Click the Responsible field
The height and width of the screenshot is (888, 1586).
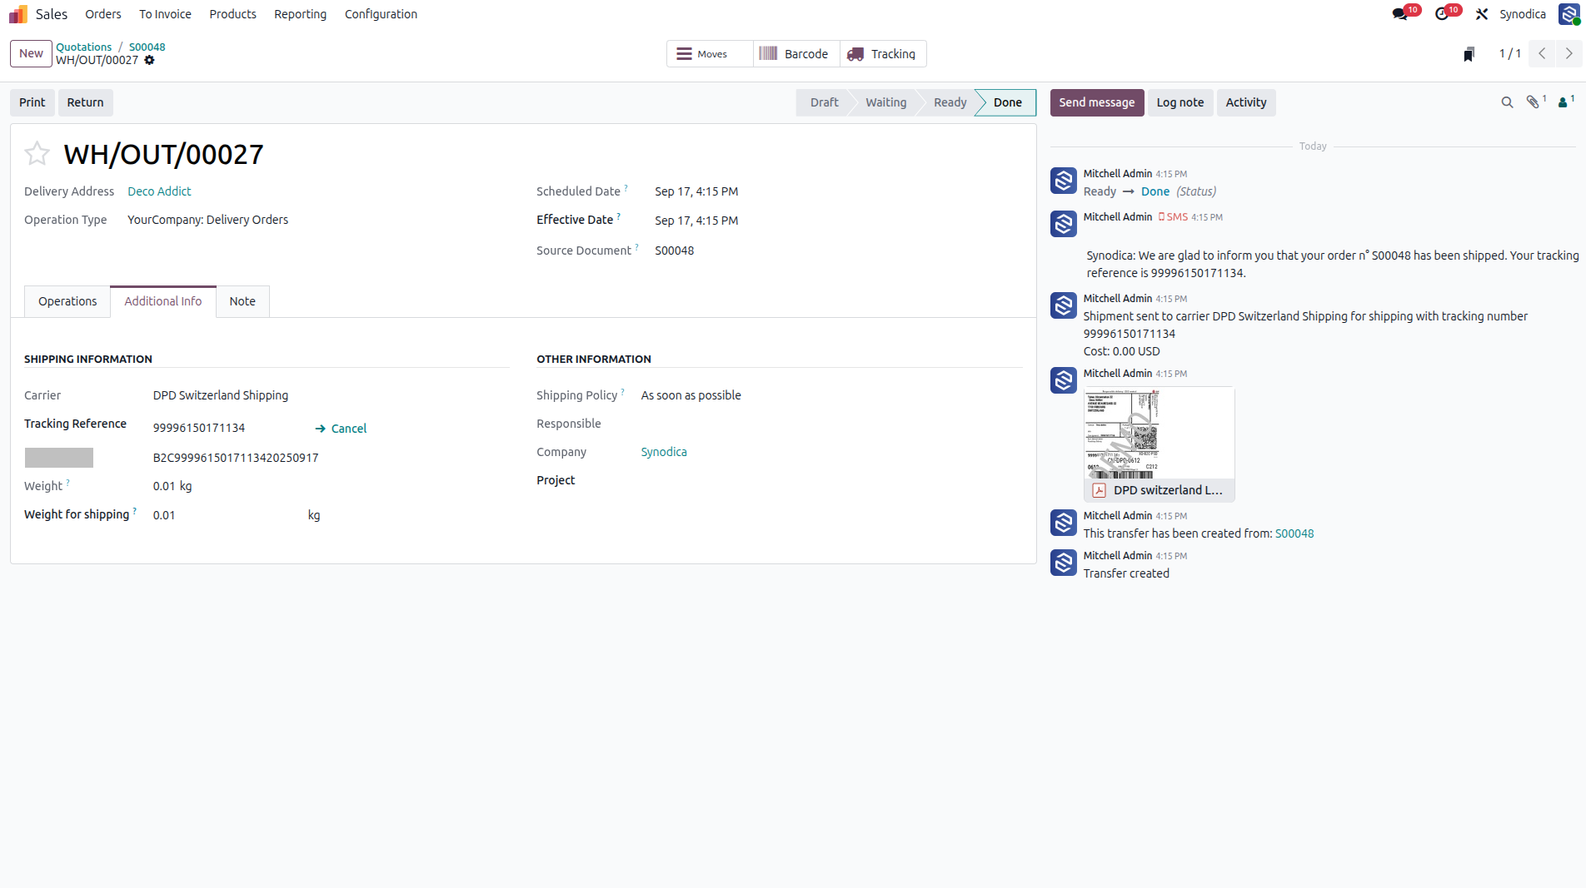[x=569, y=424]
